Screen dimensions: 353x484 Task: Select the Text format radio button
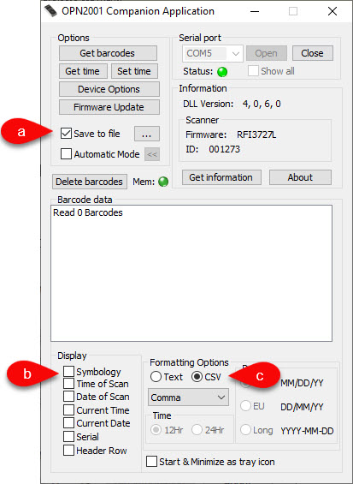pyautogui.click(x=156, y=377)
